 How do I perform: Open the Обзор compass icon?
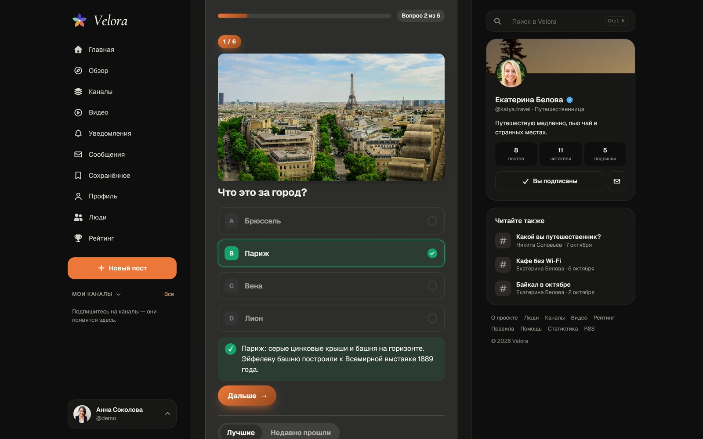pyautogui.click(x=78, y=71)
